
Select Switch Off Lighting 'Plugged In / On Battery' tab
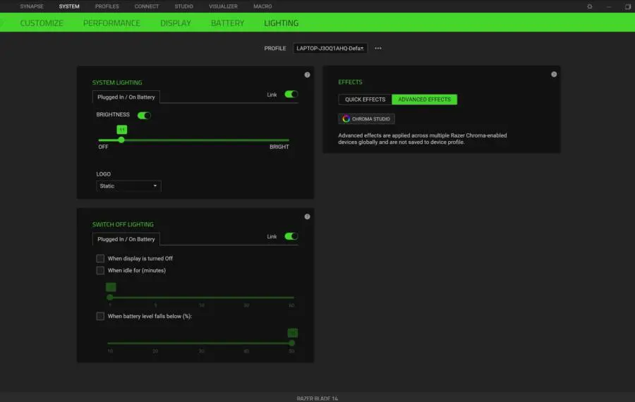[126, 239]
